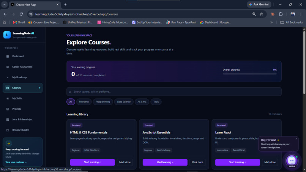Filter courses by Tools
306x172 pixels.
pos(156,102)
